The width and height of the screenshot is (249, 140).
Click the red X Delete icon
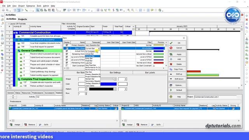pyautogui.click(x=171, y=64)
